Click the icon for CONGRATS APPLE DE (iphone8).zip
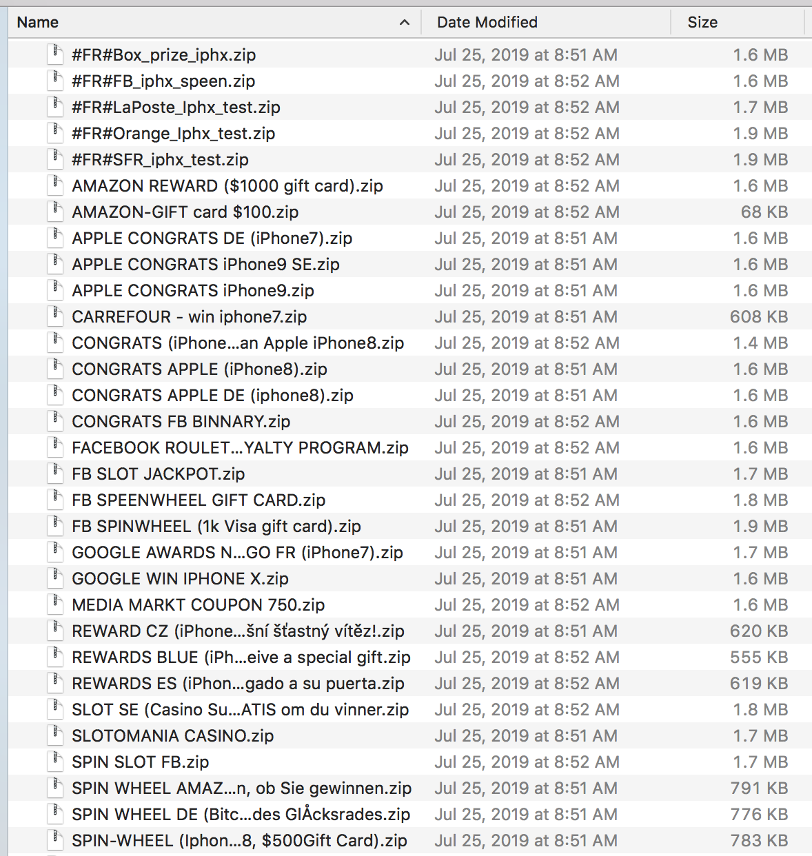The width and height of the screenshot is (812, 856). 54,395
